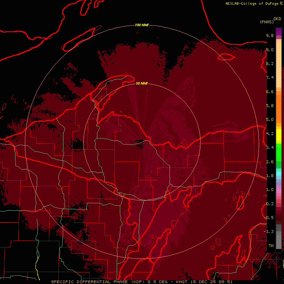Click the 5.0 value on the scale
284x284 pixels.
270,120
